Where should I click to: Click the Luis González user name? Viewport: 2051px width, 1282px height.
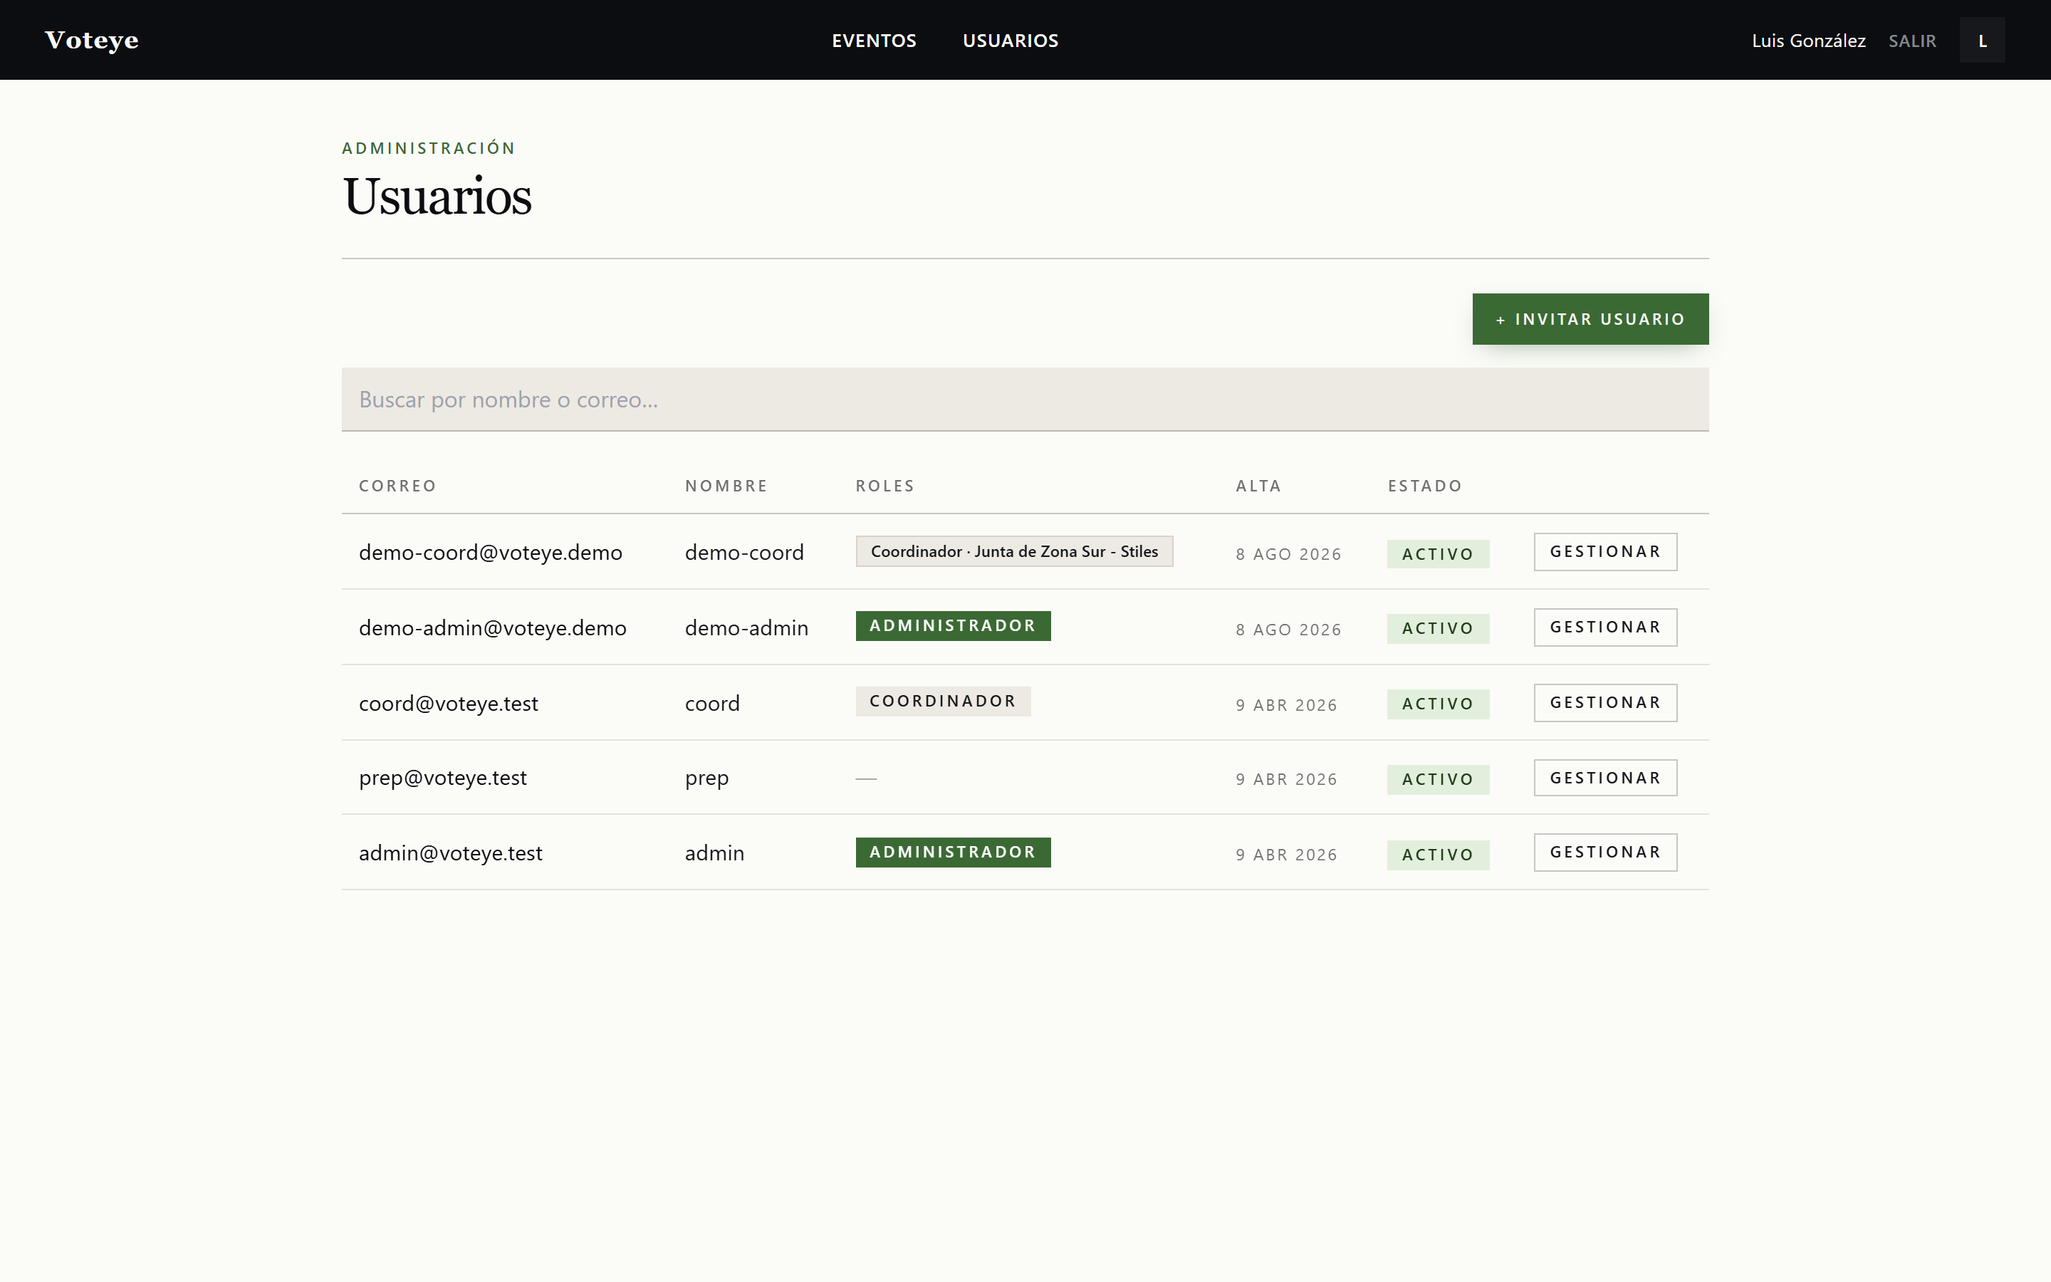coord(1809,41)
